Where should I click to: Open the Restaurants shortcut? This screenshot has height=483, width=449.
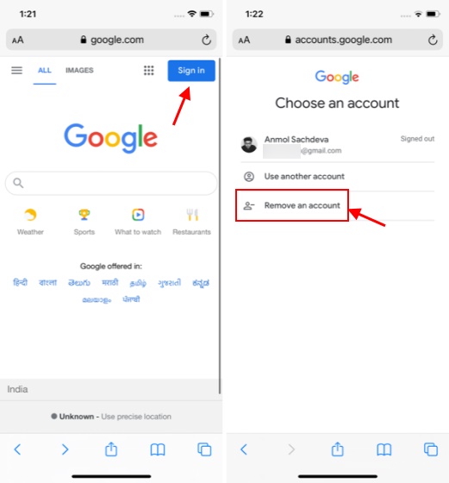click(x=191, y=222)
